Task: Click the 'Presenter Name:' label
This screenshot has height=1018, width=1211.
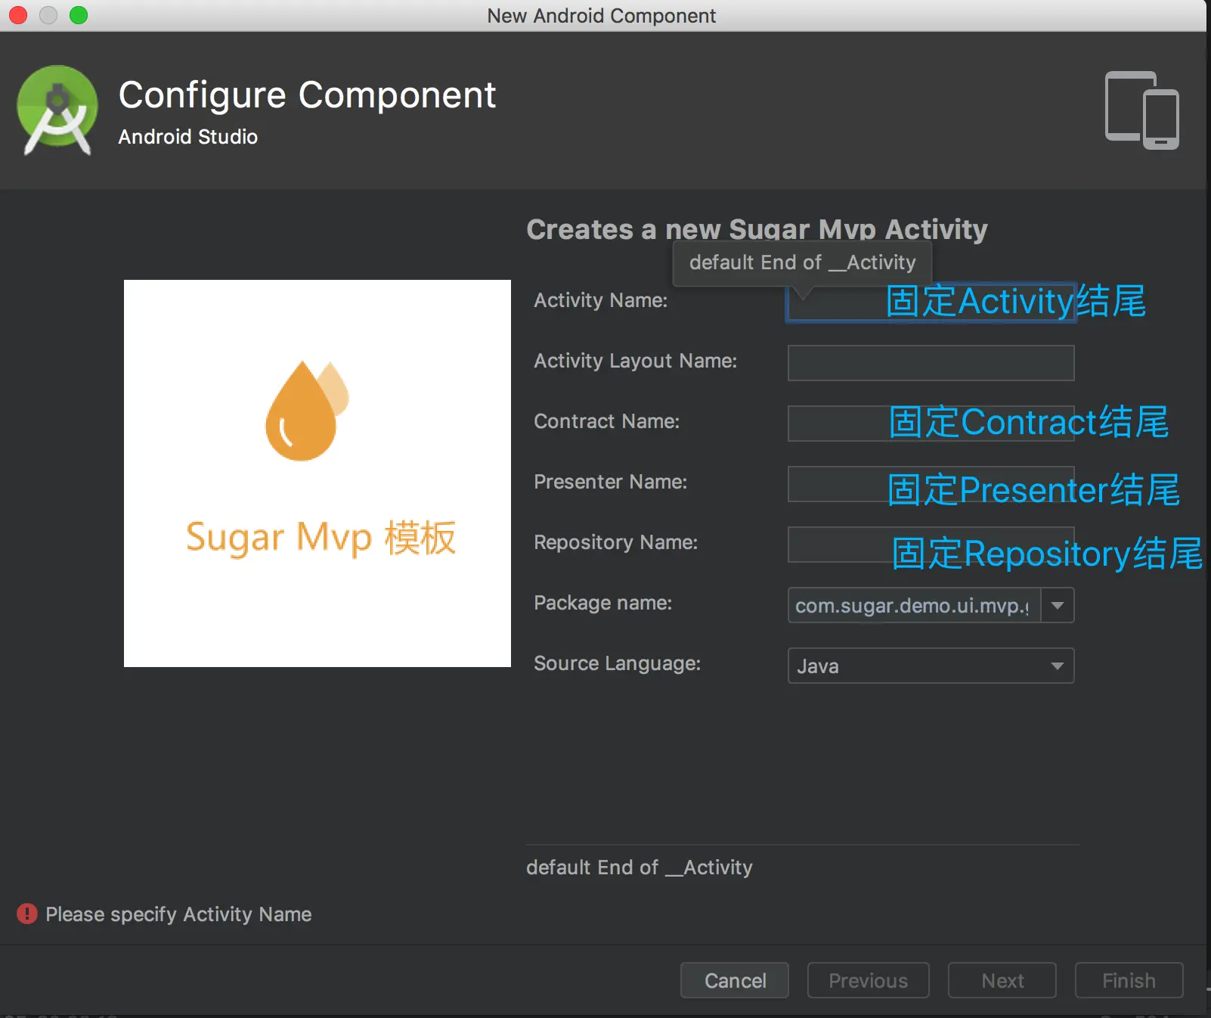Action: point(610,482)
